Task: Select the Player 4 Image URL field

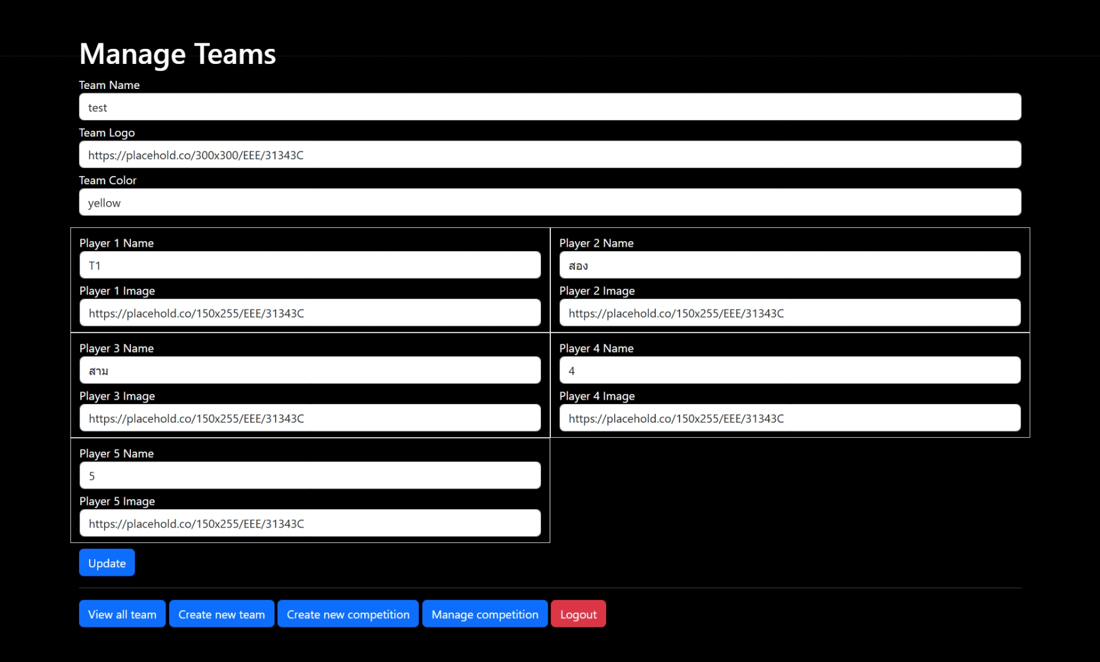Action: tap(790, 418)
